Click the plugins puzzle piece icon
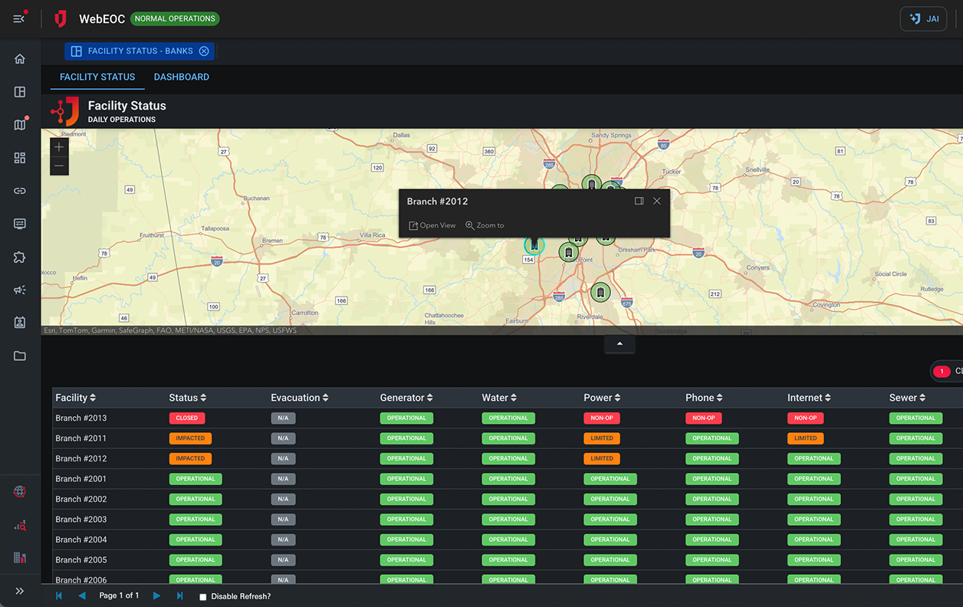 (x=20, y=257)
